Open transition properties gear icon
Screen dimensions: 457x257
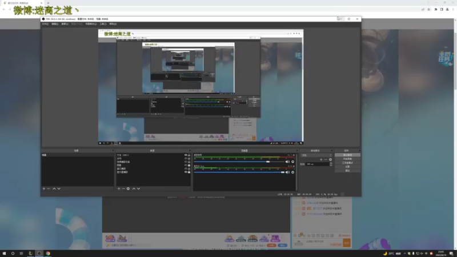[x=330, y=160]
